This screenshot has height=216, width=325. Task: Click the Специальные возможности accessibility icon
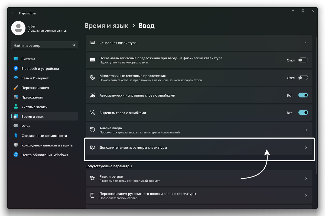[16, 136]
